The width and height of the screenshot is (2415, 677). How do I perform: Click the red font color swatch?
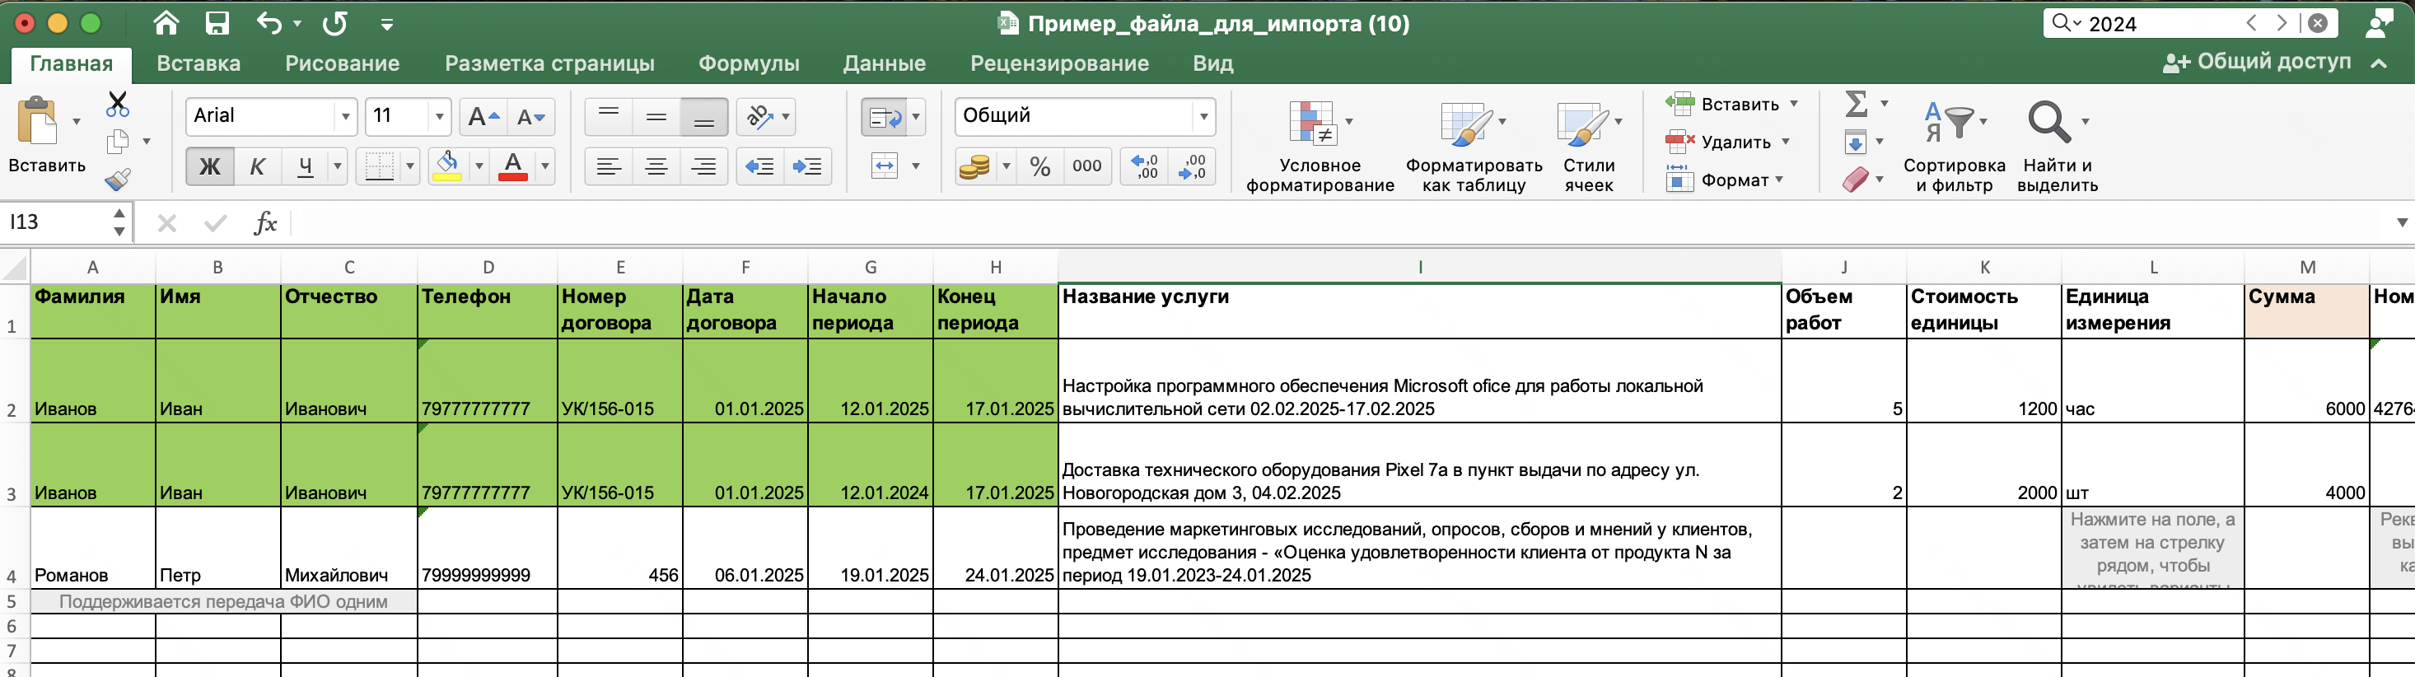tap(511, 167)
